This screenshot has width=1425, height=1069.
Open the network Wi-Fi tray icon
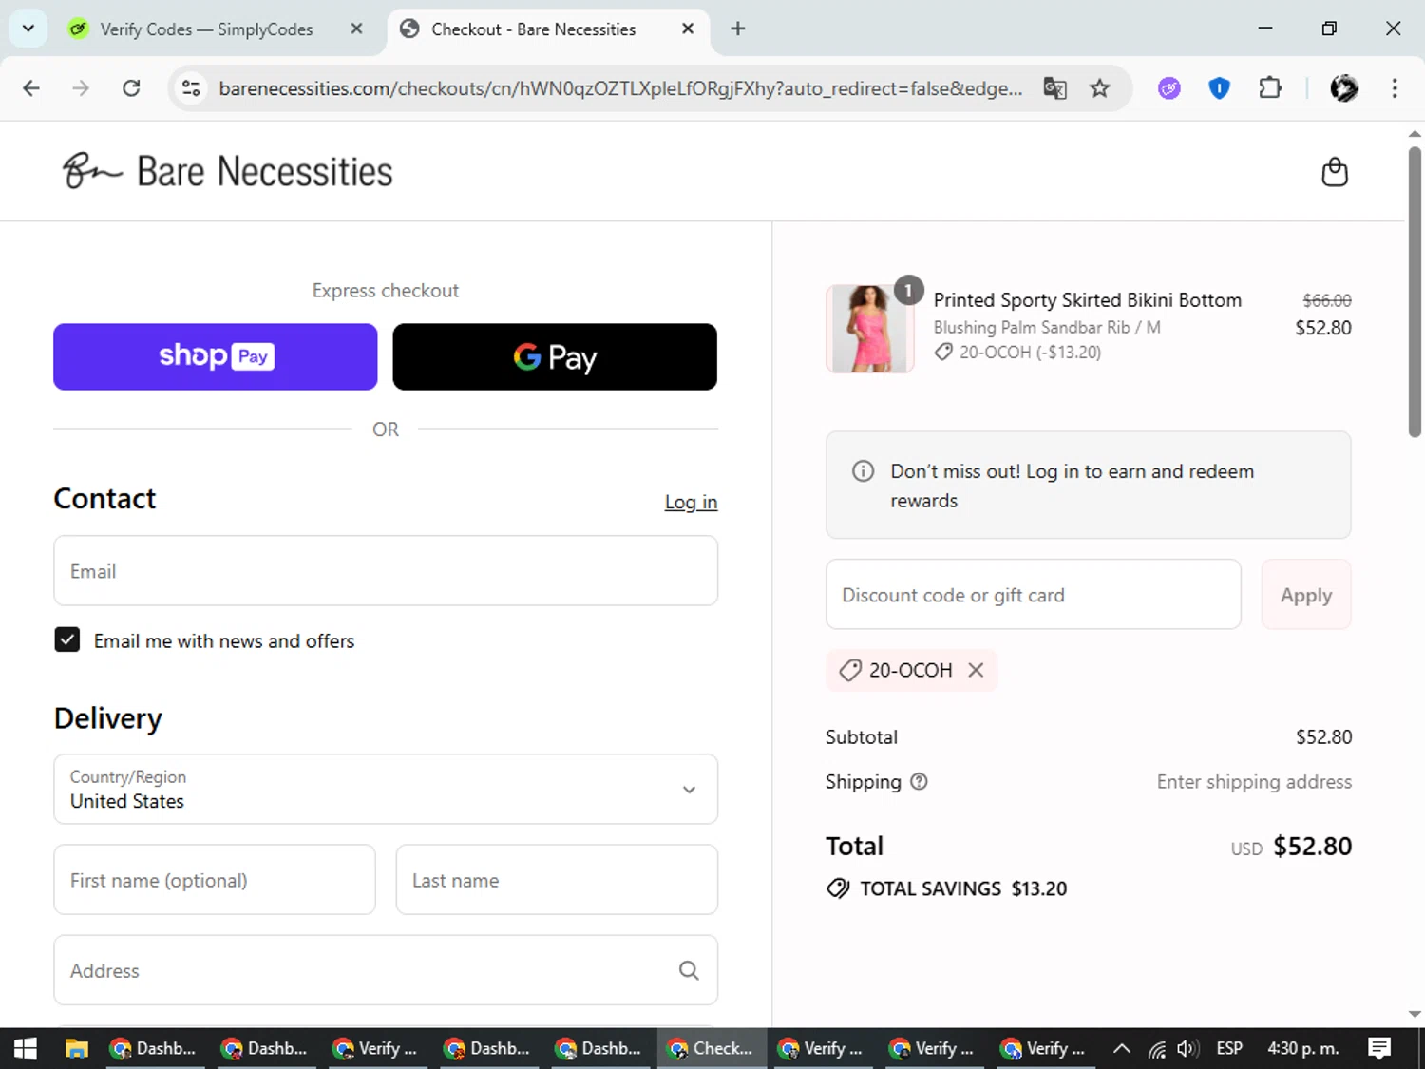pyautogui.click(x=1156, y=1048)
